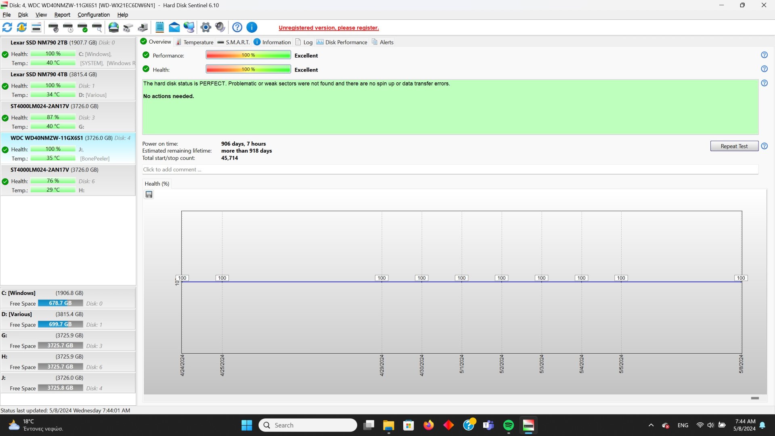Viewport: 775px width, 436px height.
Task: Click the overview Health 100 % gradient bar
Action: 248,69
